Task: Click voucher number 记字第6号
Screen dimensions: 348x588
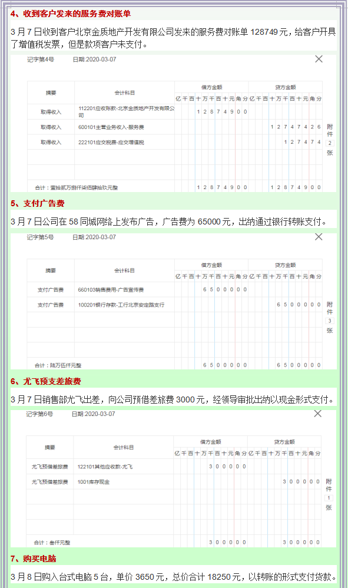Action: click(39, 414)
